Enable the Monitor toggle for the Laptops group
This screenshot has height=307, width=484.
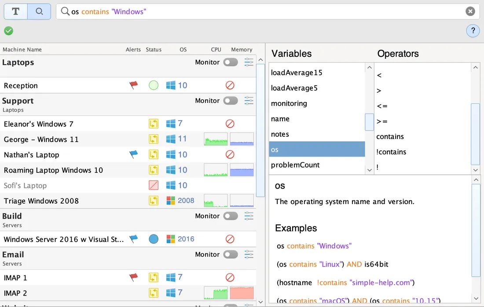click(230, 62)
